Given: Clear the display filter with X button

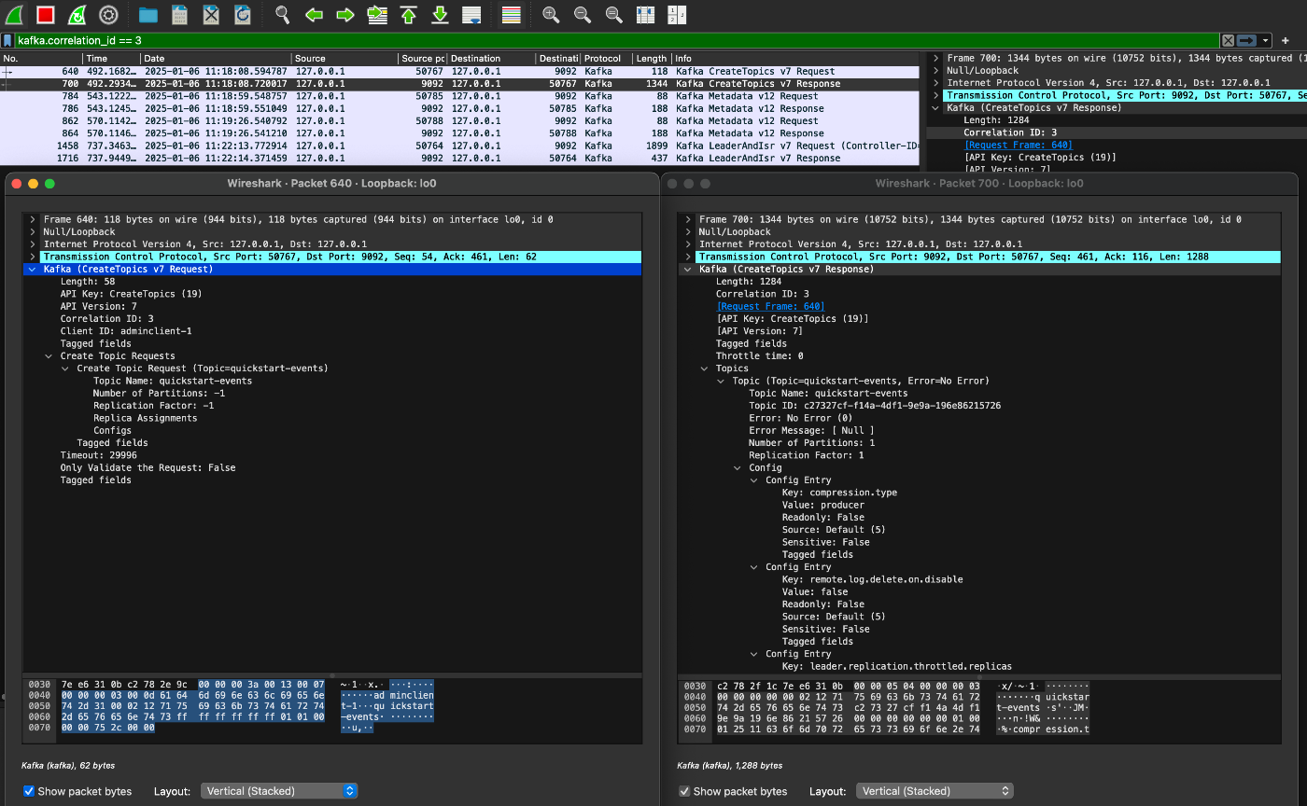Looking at the screenshot, I should pos(1229,40).
